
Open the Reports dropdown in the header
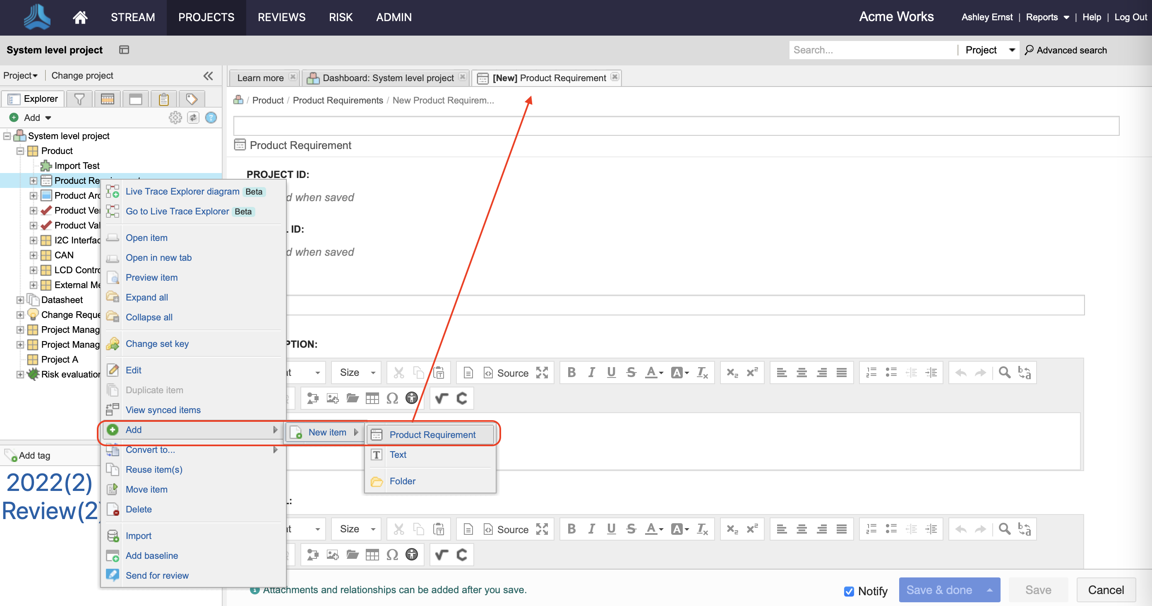[x=1047, y=17]
